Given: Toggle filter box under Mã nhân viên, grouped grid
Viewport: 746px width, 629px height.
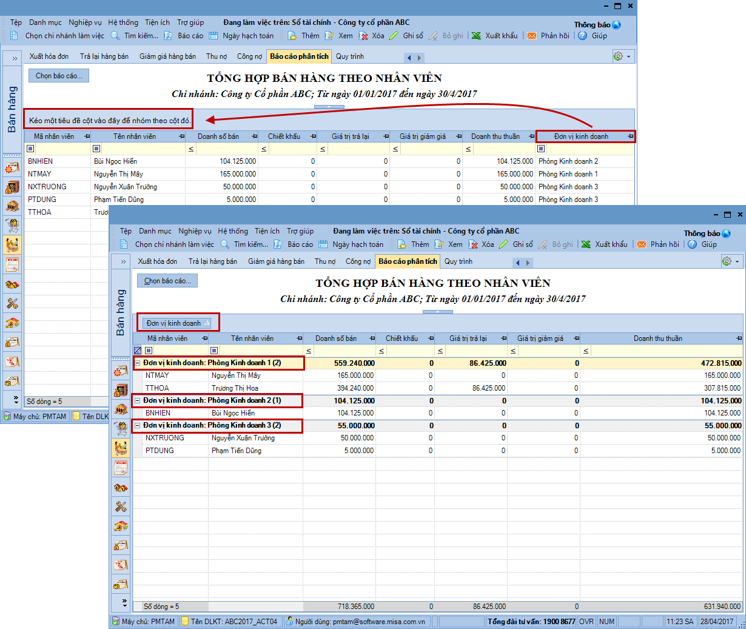Looking at the screenshot, I should (x=149, y=351).
